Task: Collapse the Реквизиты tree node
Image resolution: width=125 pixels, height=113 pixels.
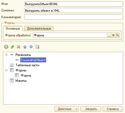Action: pos(6,55)
